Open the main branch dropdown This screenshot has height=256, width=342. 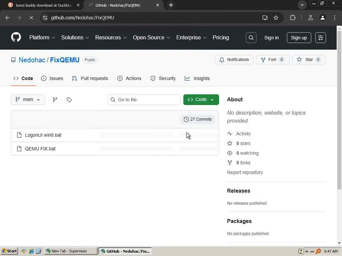(x=28, y=99)
